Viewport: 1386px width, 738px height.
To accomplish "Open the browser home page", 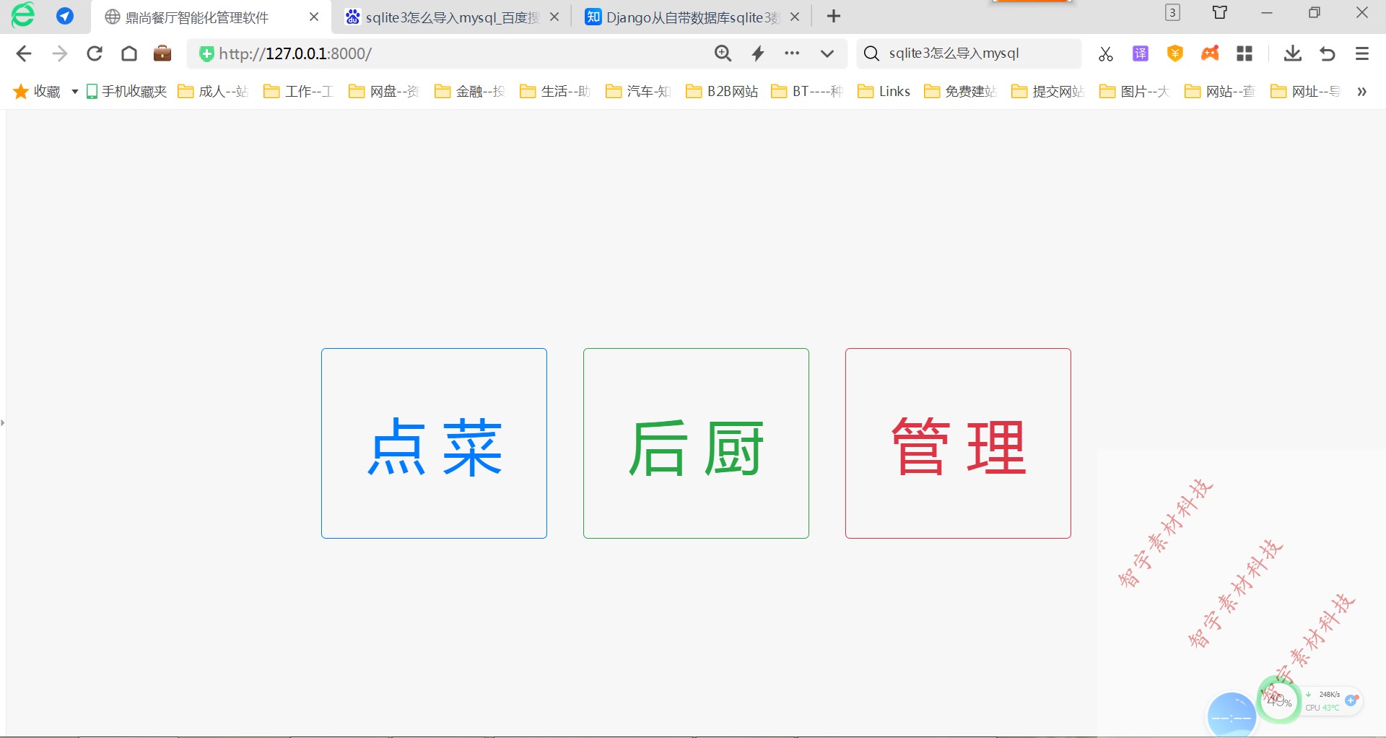I will 129,53.
